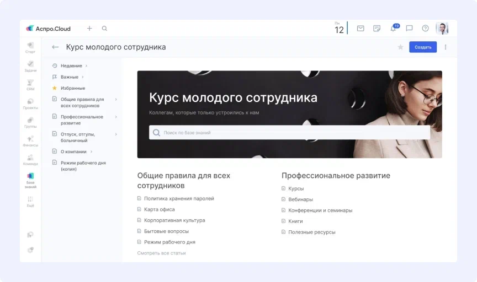Open Режим рабочего дня (копия) tree item

coord(83,166)
